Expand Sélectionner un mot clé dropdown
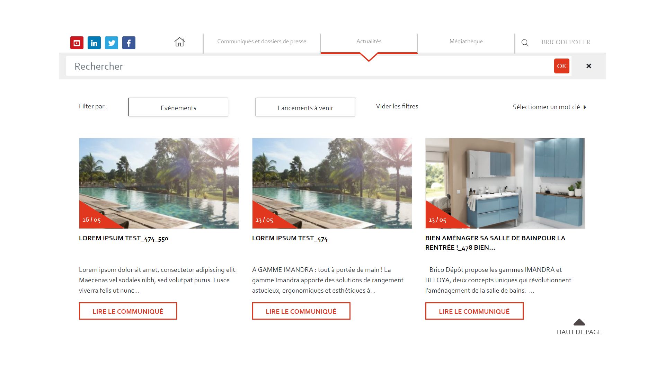This screenshot has height=374, width=665. pos(549,107)
